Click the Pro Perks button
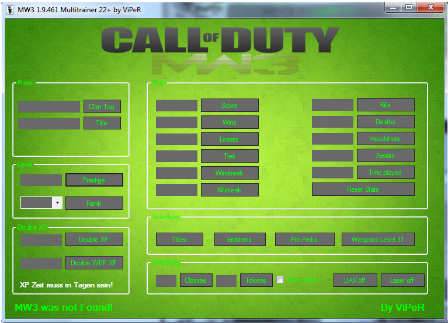 [304, 240]
